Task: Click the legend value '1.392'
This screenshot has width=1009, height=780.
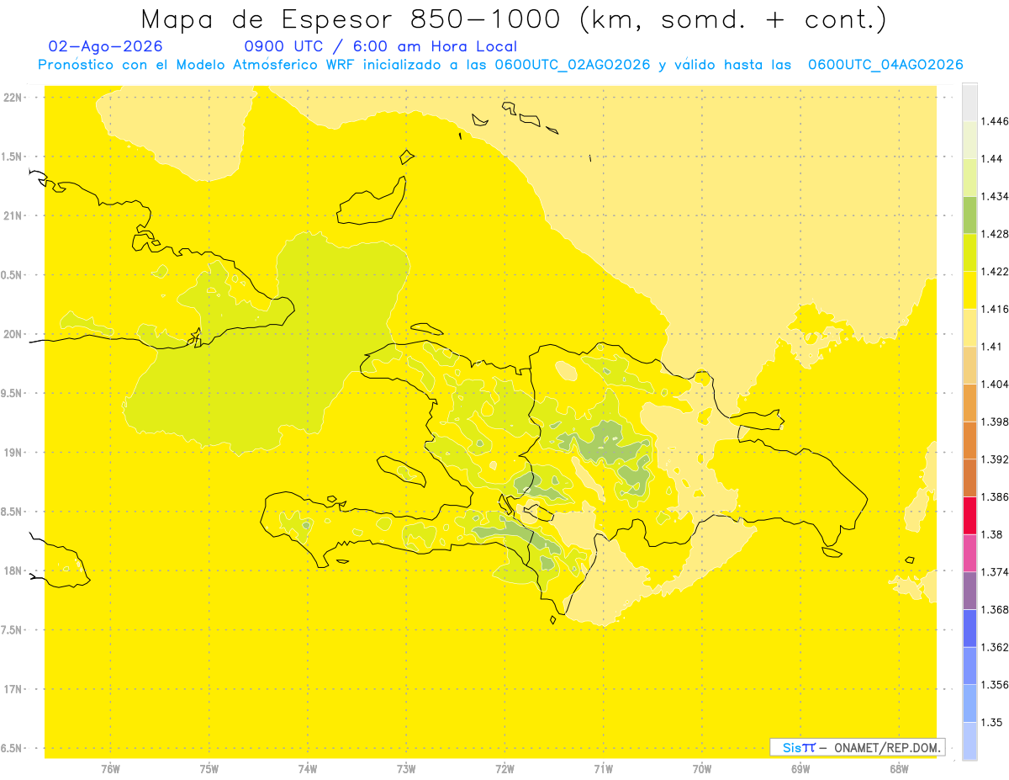Action: (x=995, y=459)
